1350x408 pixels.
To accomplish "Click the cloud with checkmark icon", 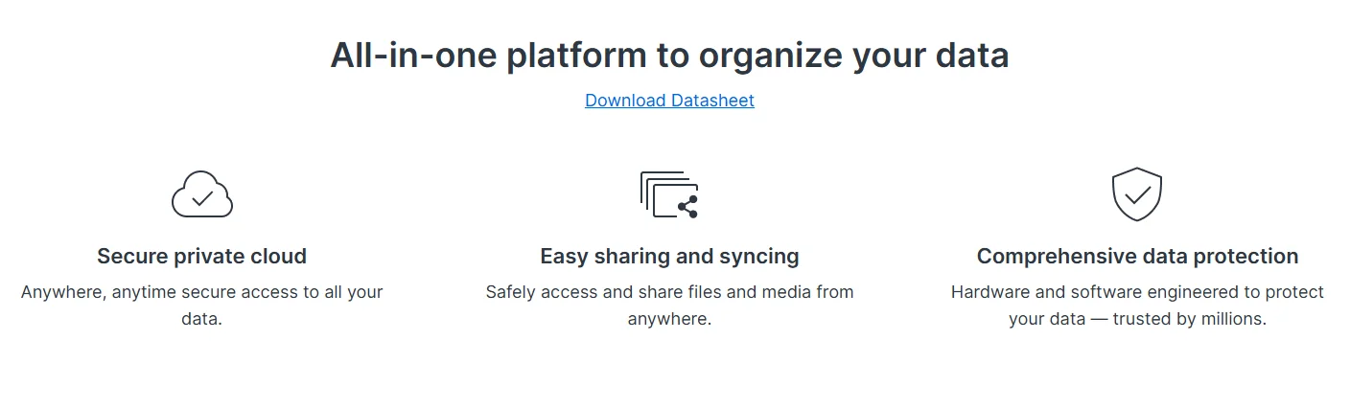I will click(x=202, y=195).
